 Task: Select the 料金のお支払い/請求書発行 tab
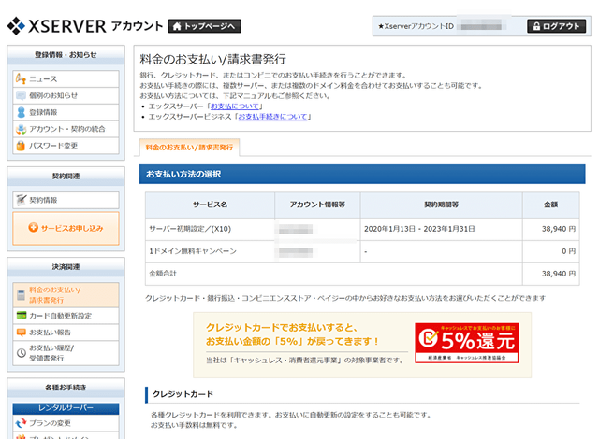click(x=189, y=147)
